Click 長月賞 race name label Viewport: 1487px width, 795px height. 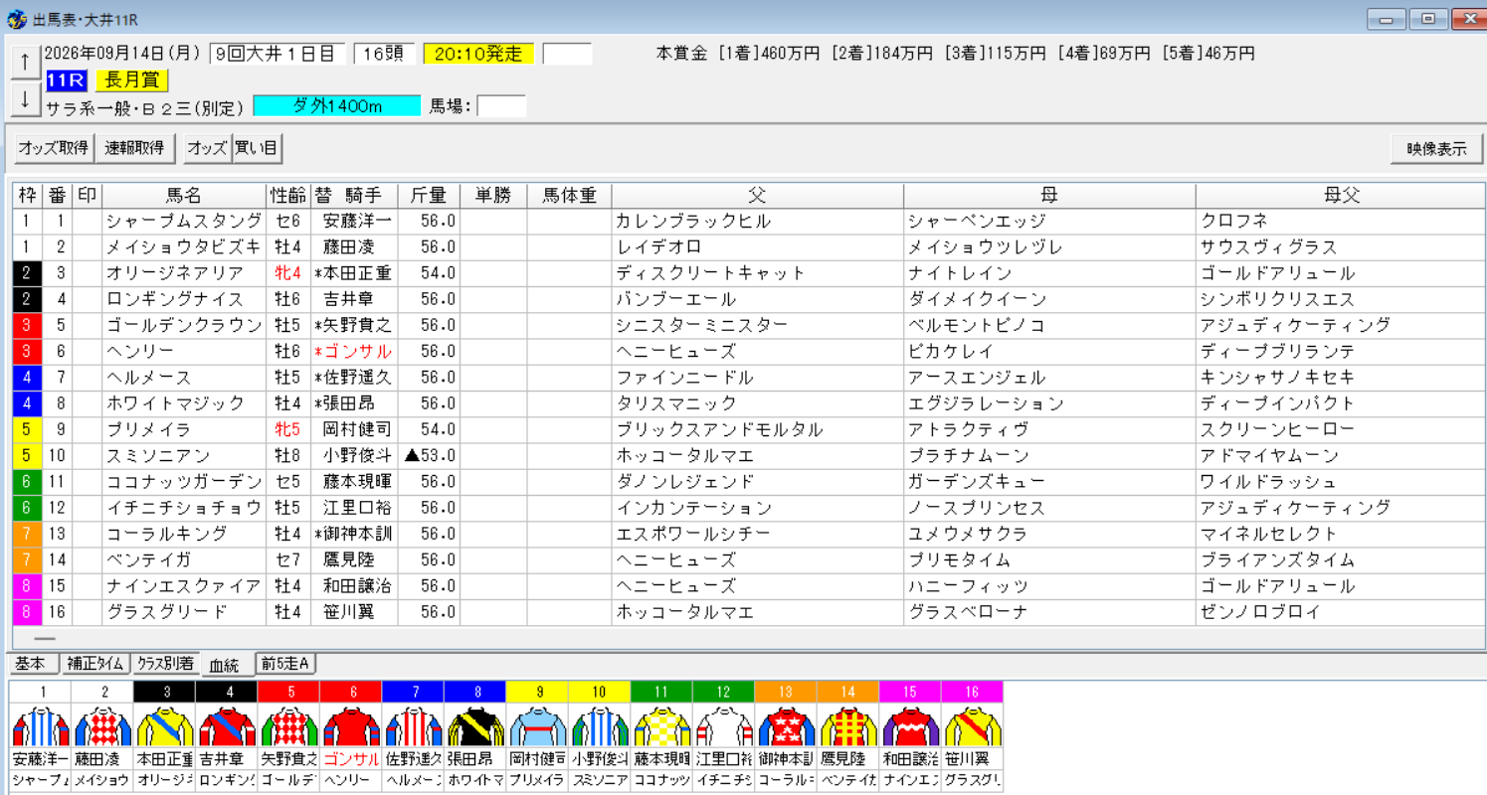tap(131, 80)
